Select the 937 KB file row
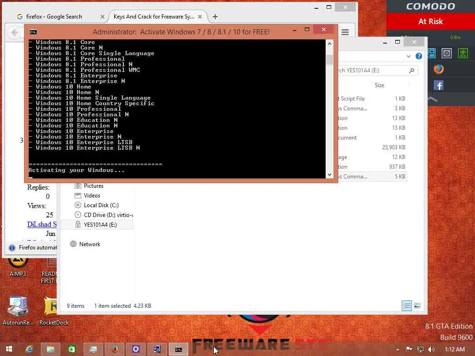 (372, 166)
